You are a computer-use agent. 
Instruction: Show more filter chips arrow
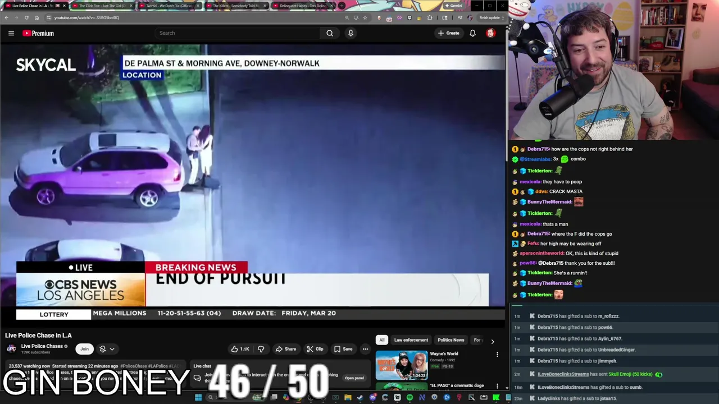point(493,341)
